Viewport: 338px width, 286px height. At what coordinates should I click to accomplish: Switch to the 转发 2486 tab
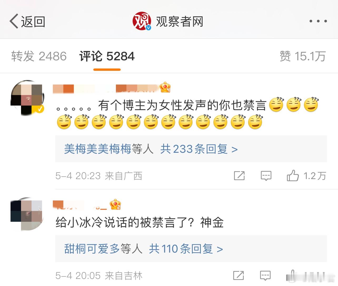pyautogui.click(x=39, y=56)
